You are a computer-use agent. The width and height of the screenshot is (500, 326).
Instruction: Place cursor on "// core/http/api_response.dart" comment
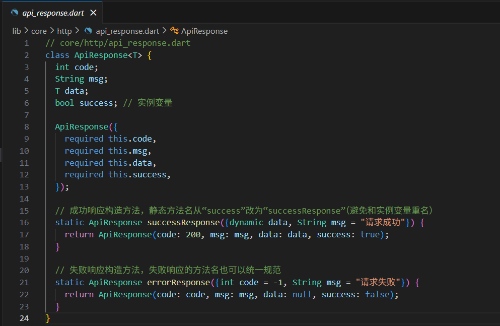118,43
